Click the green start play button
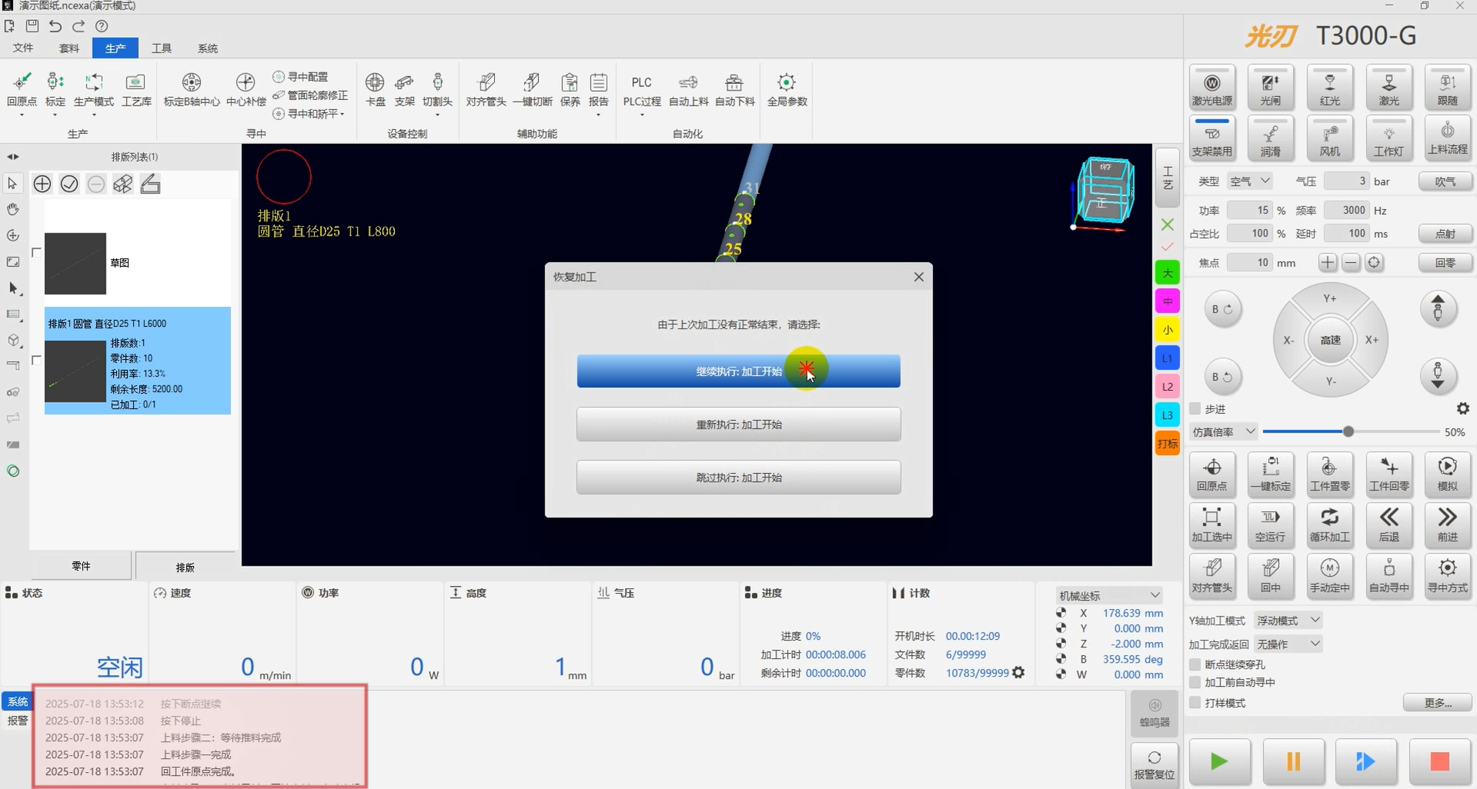This screenshot has height=789, width=1477. click(1219, 761)
